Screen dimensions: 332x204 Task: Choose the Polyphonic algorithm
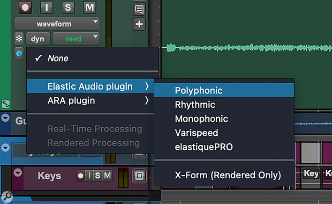(224, 90)
